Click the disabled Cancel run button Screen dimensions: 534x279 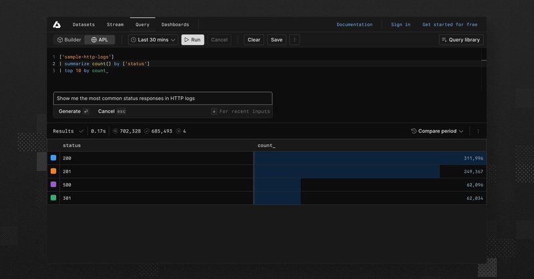click(x=219, y=40)
